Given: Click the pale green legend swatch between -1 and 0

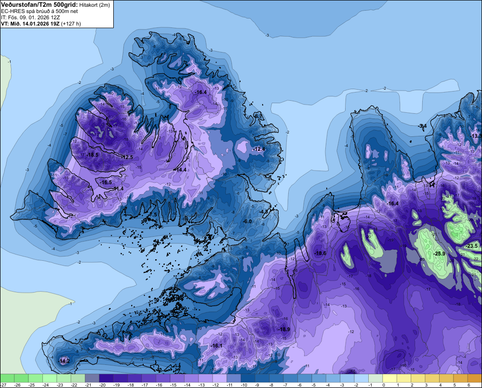Looking at the screenshot, I should tap(375, 378).
